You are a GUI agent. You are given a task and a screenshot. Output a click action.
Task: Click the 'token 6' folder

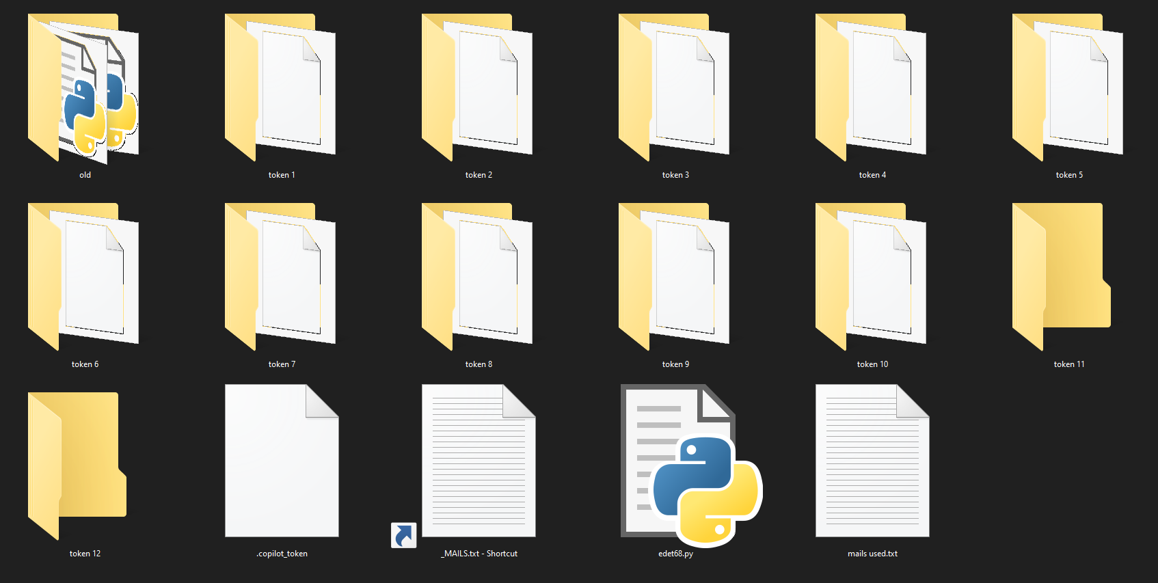pos(83,277)
